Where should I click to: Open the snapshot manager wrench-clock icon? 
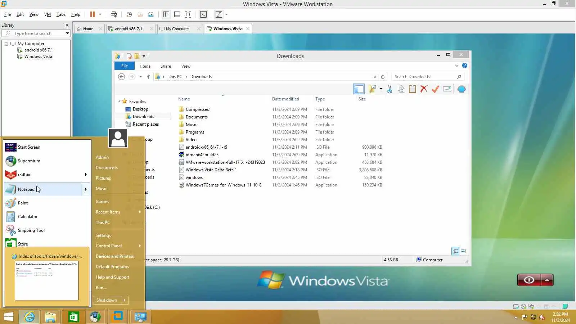coord(151,14)
